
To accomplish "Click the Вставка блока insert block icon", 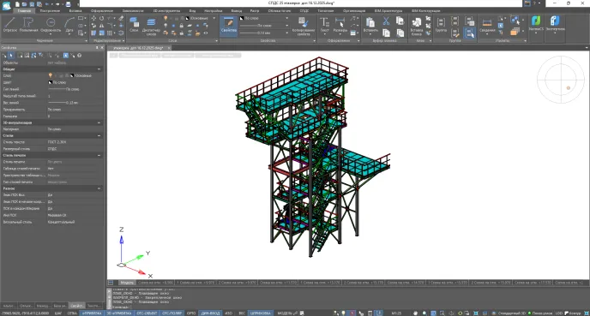I will click(416, 27).
